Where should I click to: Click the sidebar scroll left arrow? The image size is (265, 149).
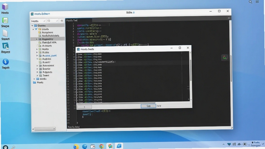pyautogui.click(x=33, y=129)
